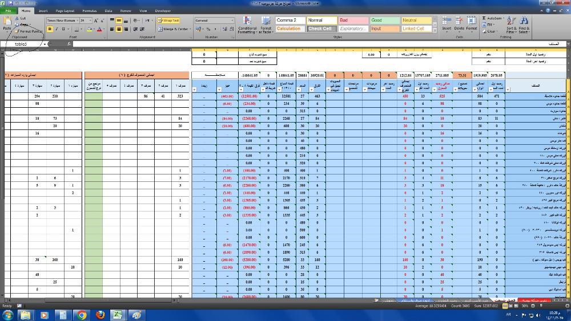Switch to the Page Layout ribbon tab
571x321 pixels.
65,11
